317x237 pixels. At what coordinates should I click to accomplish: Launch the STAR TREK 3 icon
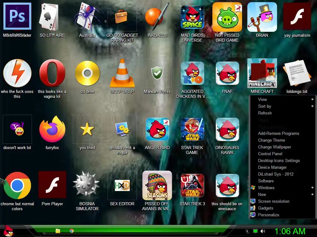tap(192, 185)
